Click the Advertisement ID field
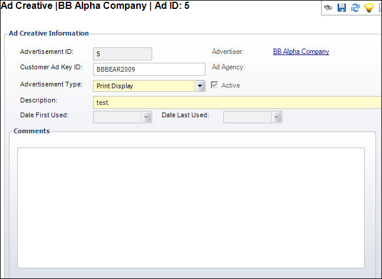Screen dimensions: 382x279 pyautogui.click(x=123, y=54)
